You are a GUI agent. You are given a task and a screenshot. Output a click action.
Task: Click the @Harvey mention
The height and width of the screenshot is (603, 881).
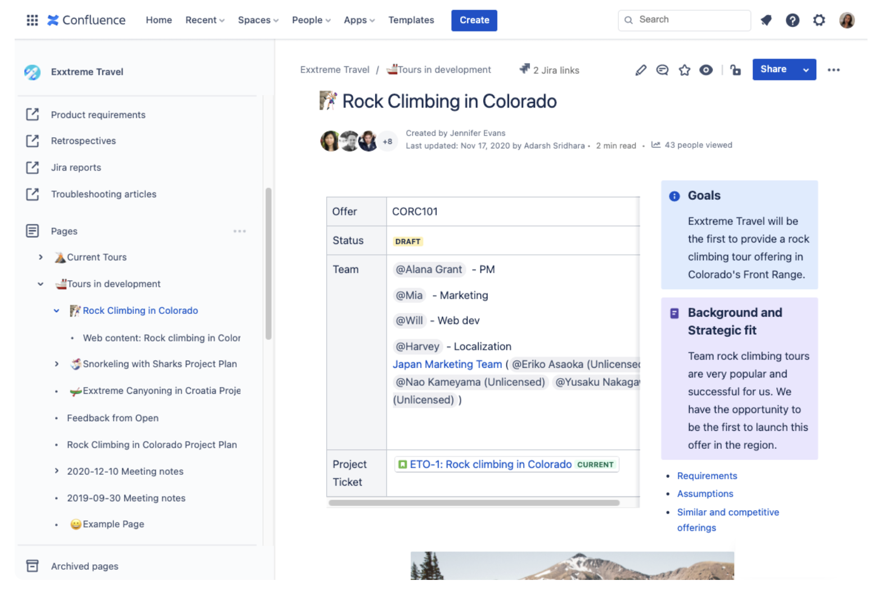click(417, 346)
